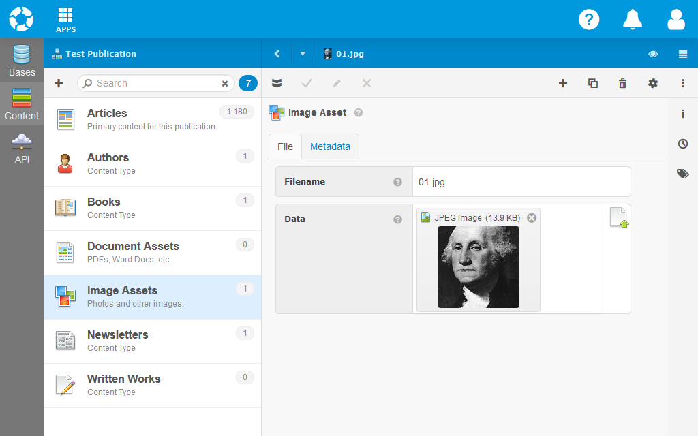
Task: Click the duplicate copy icon
Action: pos(593,83)
